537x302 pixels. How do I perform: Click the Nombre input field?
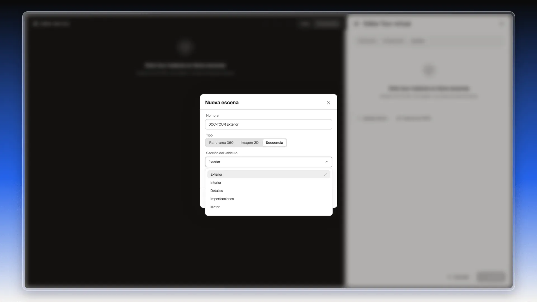point(268,124)
